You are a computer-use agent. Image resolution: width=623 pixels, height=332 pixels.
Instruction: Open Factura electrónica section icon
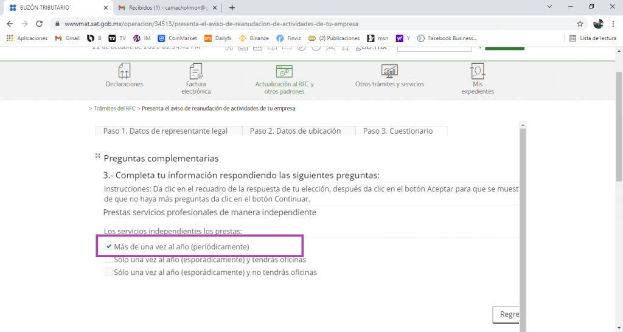[x=196, y=71]
